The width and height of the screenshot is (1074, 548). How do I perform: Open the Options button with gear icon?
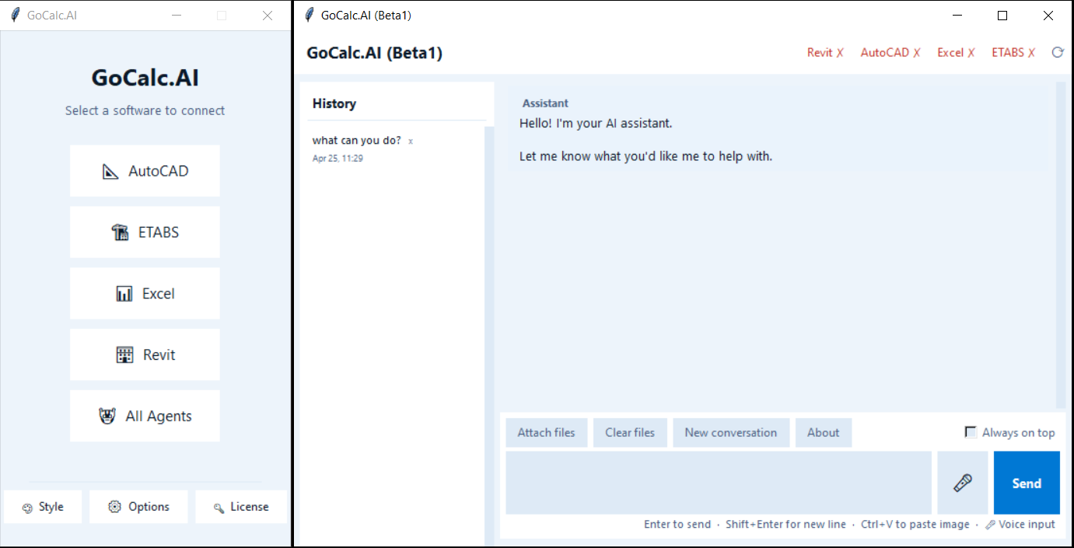(138, 507)
